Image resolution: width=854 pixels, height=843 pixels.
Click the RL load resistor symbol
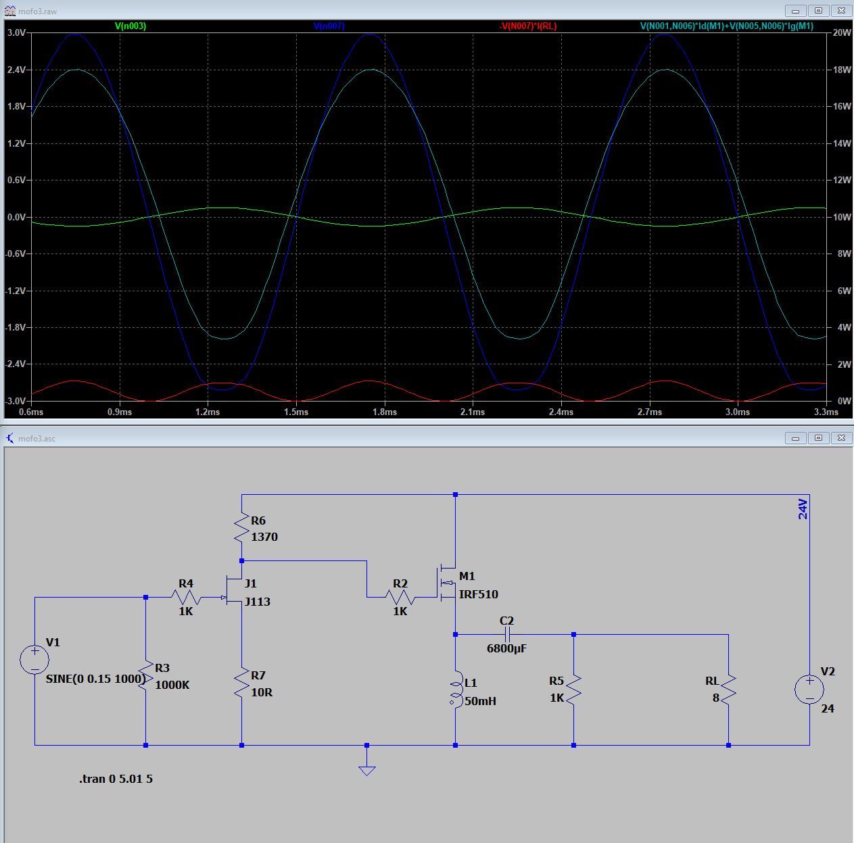728,690
